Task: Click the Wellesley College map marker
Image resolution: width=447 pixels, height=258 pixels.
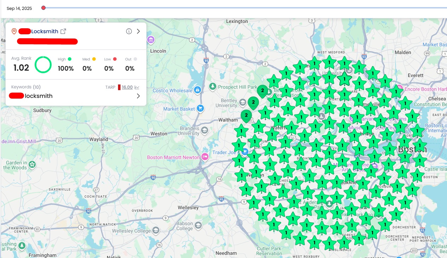Action: coord(155,230)
